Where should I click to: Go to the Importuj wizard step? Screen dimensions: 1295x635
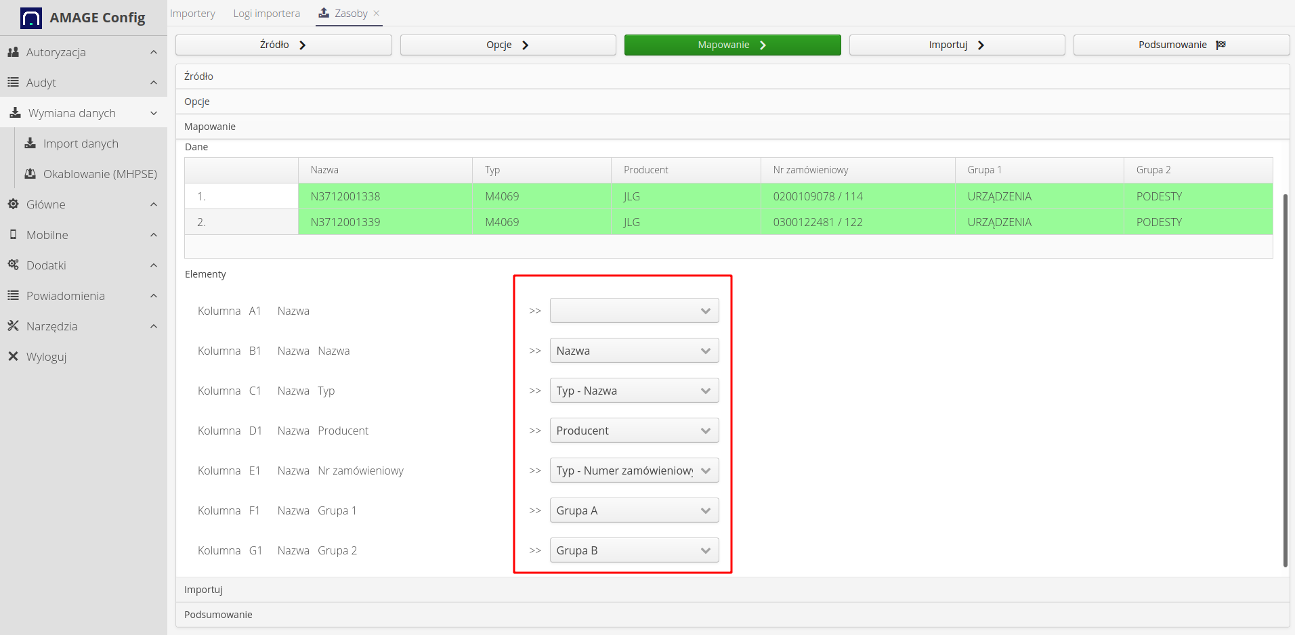956,45
